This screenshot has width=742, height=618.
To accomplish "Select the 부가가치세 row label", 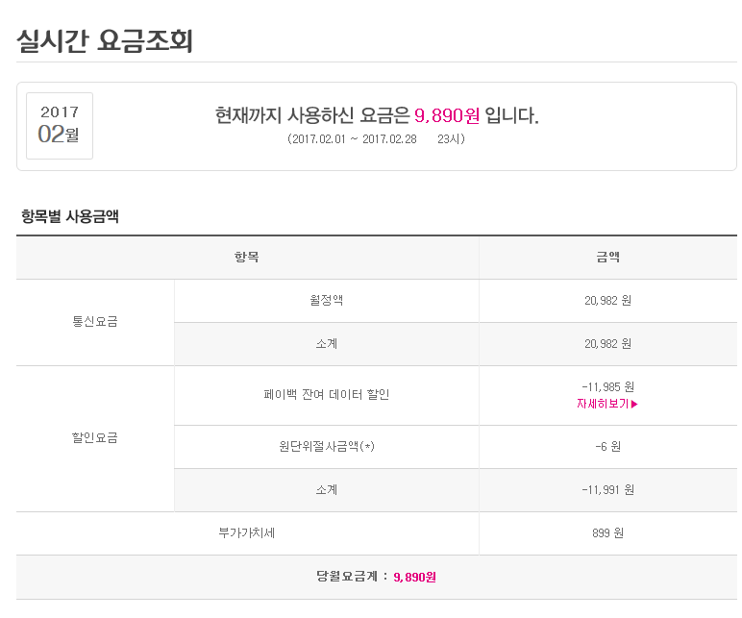I will [x=247, y=532].
